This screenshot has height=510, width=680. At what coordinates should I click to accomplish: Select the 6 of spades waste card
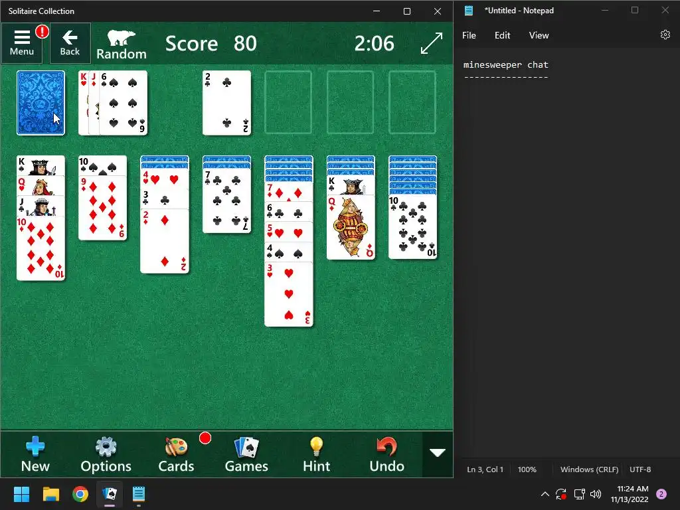pos(124,103)
